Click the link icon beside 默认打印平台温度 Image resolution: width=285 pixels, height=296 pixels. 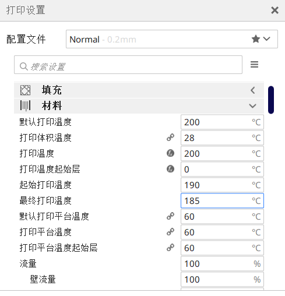tap(170, 216)
